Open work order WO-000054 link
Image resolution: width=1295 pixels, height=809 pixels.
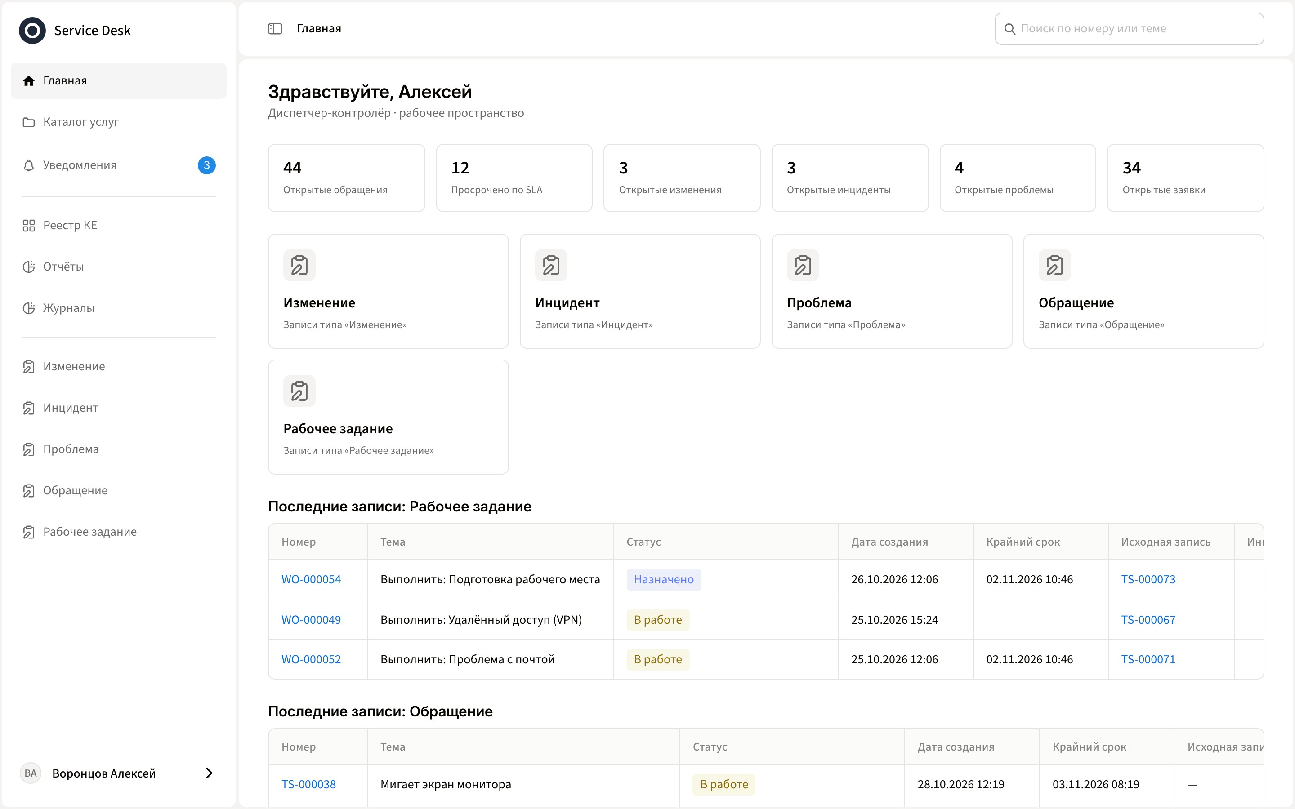[311, 579]
